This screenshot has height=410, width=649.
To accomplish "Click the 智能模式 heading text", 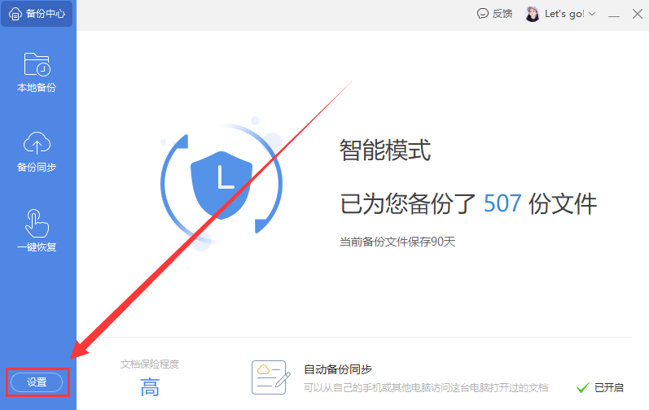I will [x=385, y=150].
